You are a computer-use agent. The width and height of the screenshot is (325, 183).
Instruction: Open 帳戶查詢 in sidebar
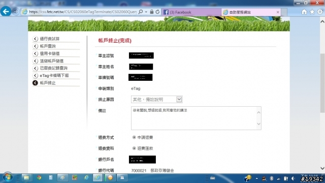click(48, 46)
